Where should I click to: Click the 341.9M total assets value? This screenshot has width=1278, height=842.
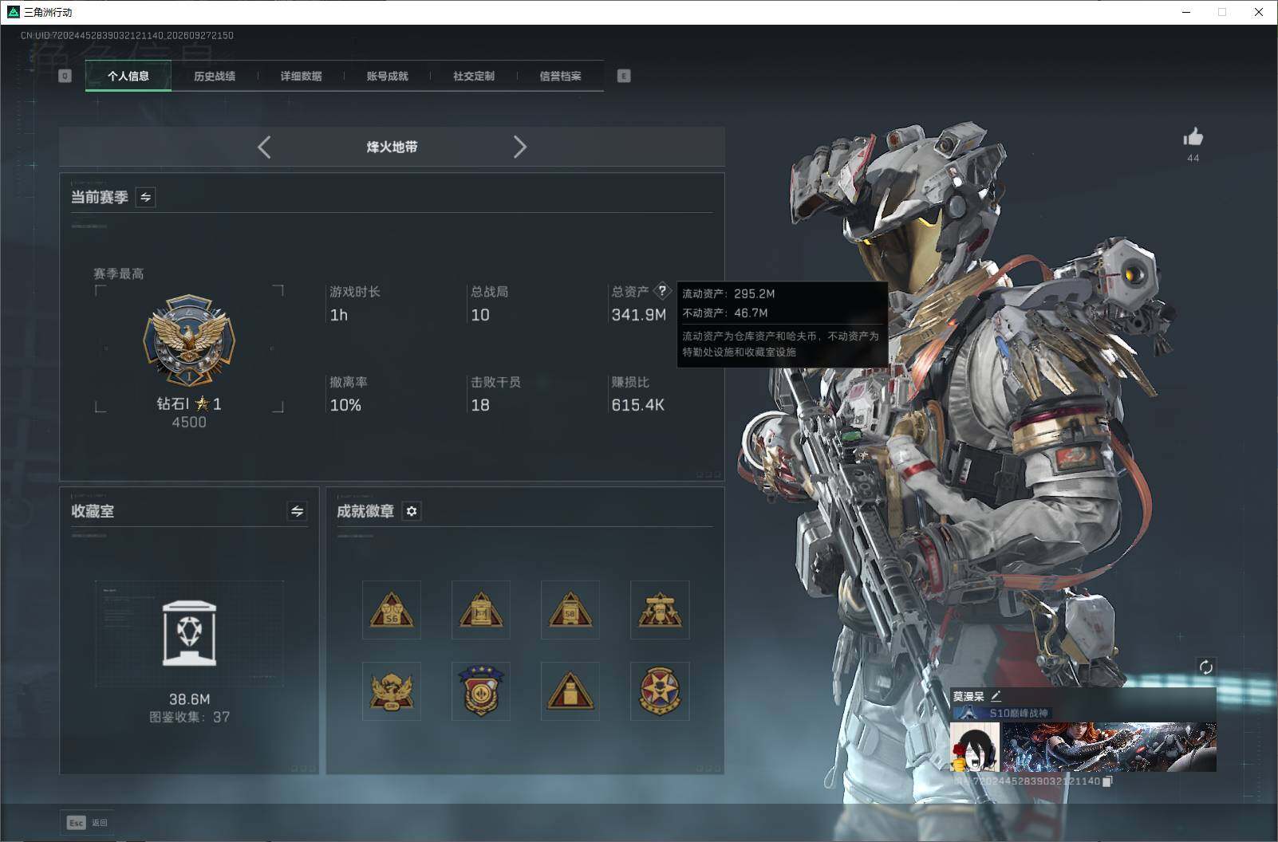[638, 315]
